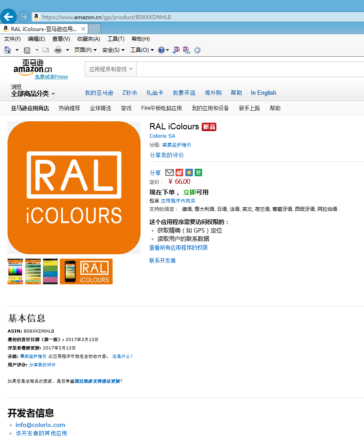Open the Z秒杀 link
Image resolution: width=364 pixels, height=438 pixels.
(130, 93)
